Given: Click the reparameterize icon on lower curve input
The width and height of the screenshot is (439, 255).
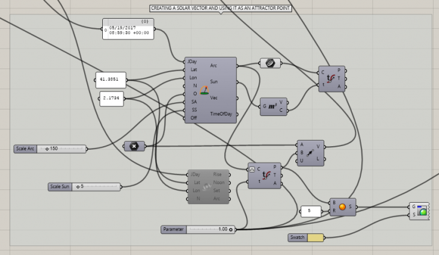Looking at the screenshot, I should coord(252,168).
